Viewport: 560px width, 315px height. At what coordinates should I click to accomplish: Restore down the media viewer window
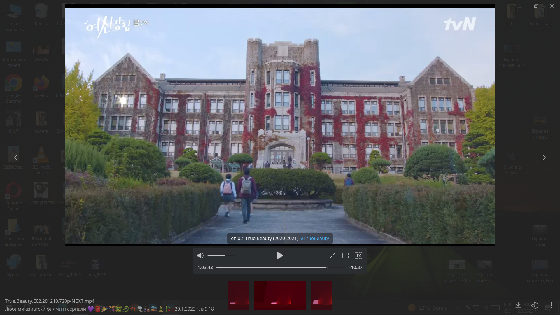tap(536, 6)
